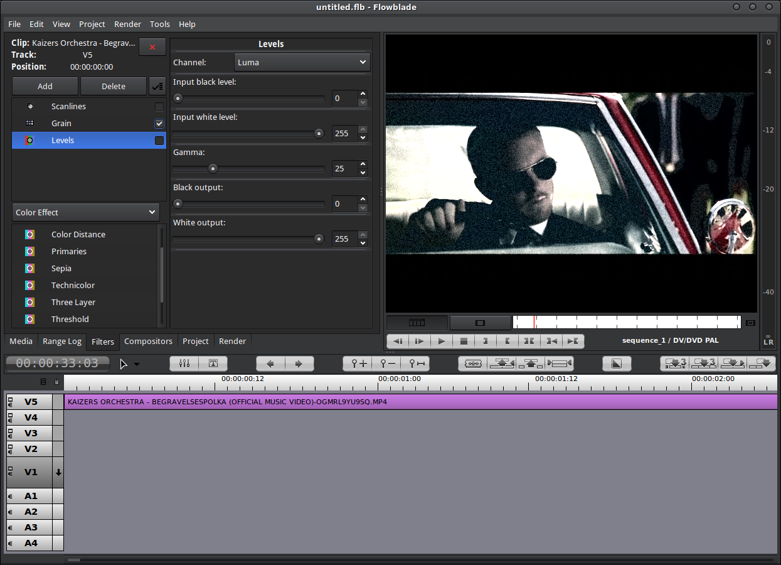Image resolution: width=781 pixels, height=565 pixels.
Task: Click the Cut clip at playhead button
Action: (473, 363)
